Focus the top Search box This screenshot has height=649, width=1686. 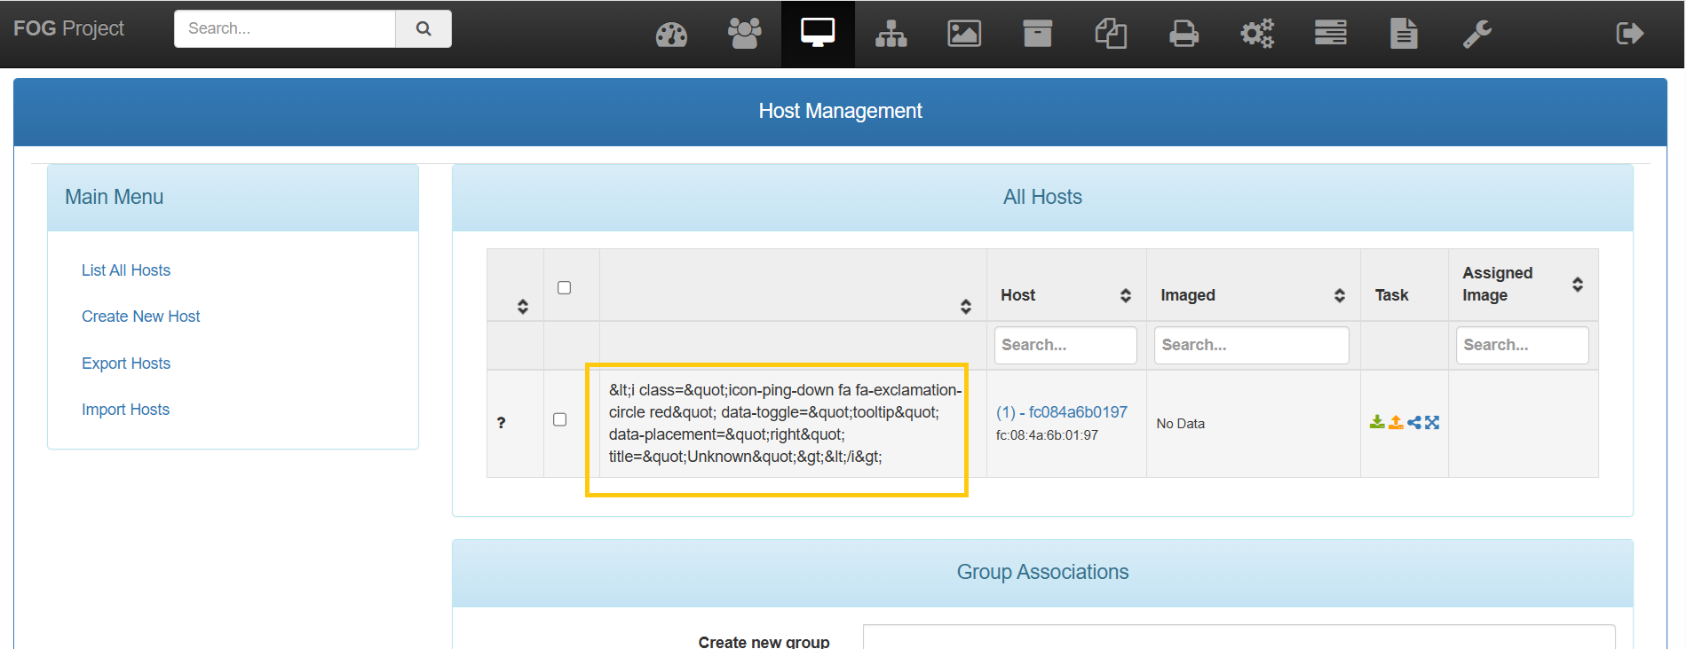click(285, 28)
